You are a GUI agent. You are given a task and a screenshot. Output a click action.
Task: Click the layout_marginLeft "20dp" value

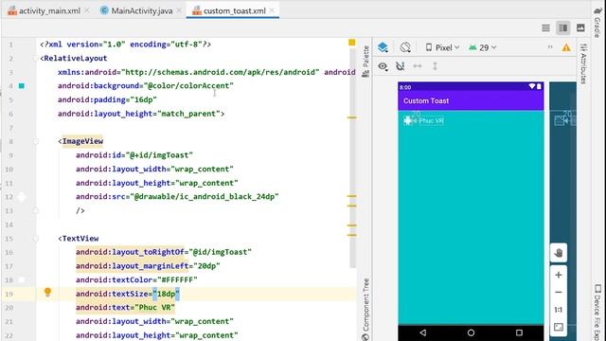pyautogui.click(x=206, y=266)
